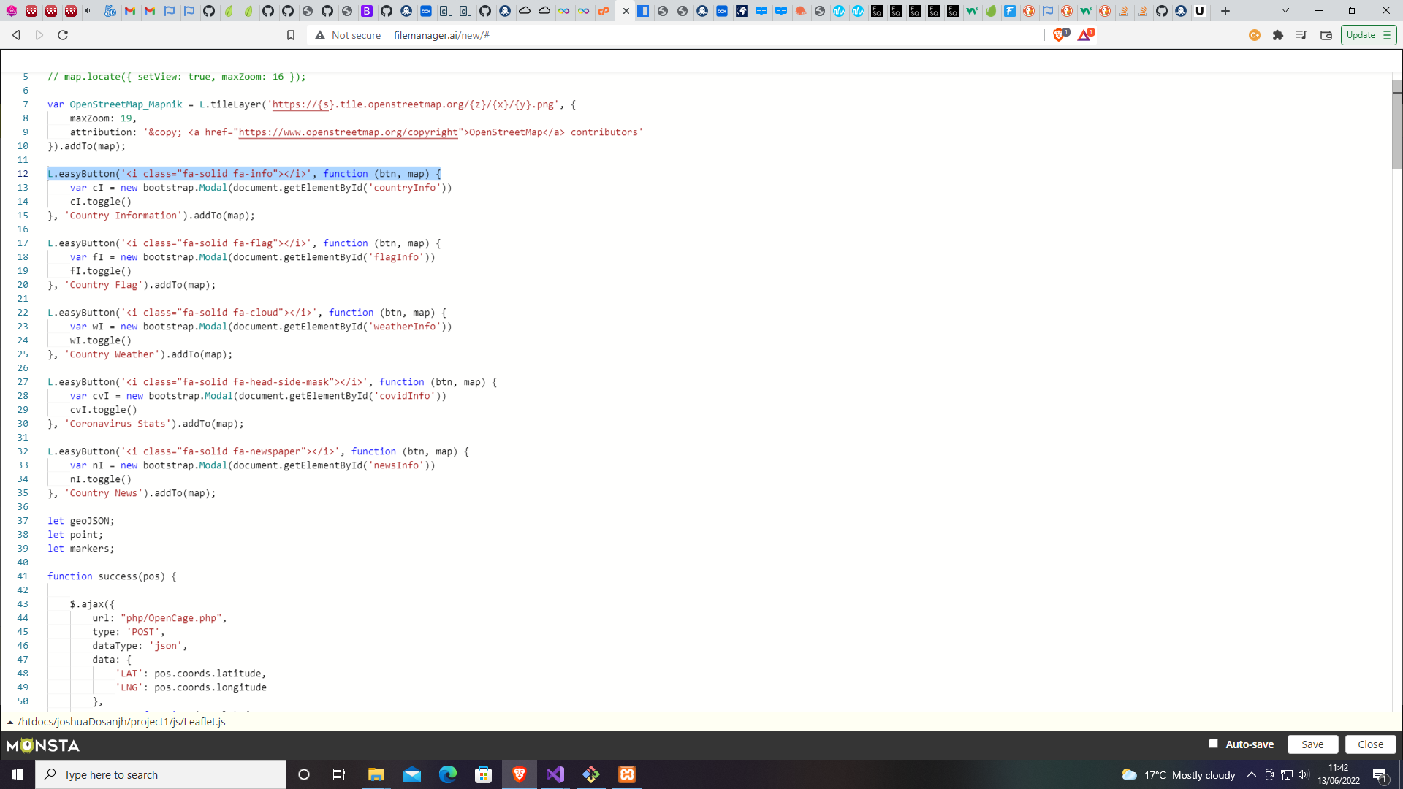Open the reading list music icon

(x=1301, y=34)
